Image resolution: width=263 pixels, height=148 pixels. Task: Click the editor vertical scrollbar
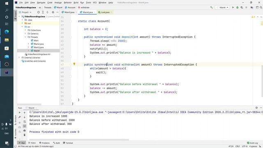[x=262, y=81]
